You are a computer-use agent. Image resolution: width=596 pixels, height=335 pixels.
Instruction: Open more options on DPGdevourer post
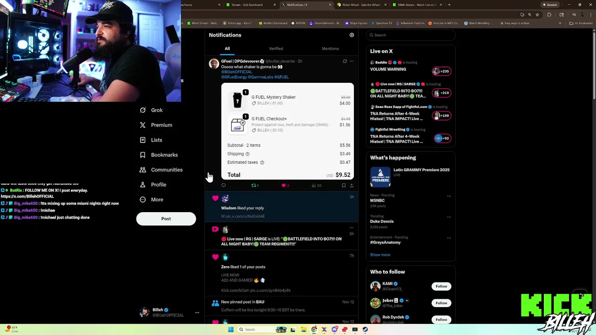[x=352, y=61]
